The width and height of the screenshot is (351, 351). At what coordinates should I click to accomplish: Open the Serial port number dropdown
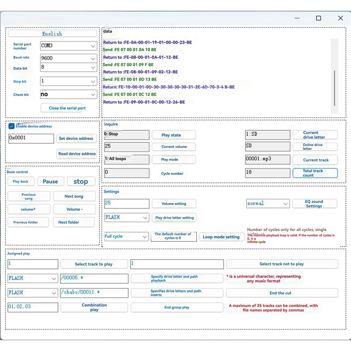click(93, 46)
